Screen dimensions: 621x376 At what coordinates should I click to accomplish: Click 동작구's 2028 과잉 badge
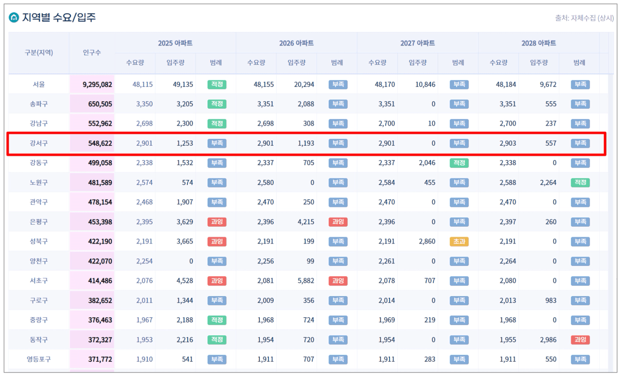tap(580, 340)
